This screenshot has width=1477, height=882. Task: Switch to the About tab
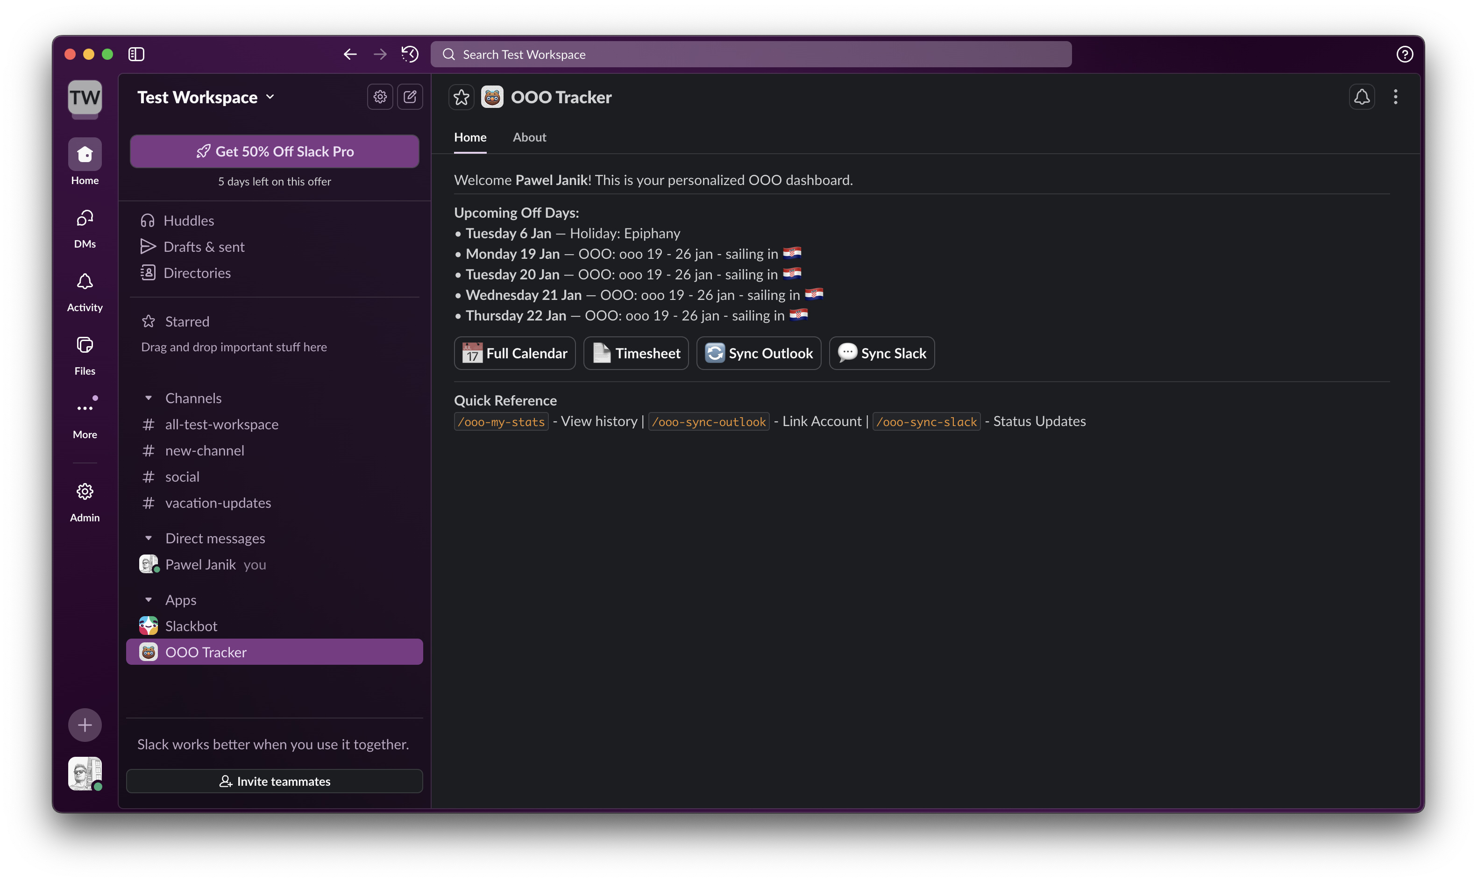click(x=529, y=137)
